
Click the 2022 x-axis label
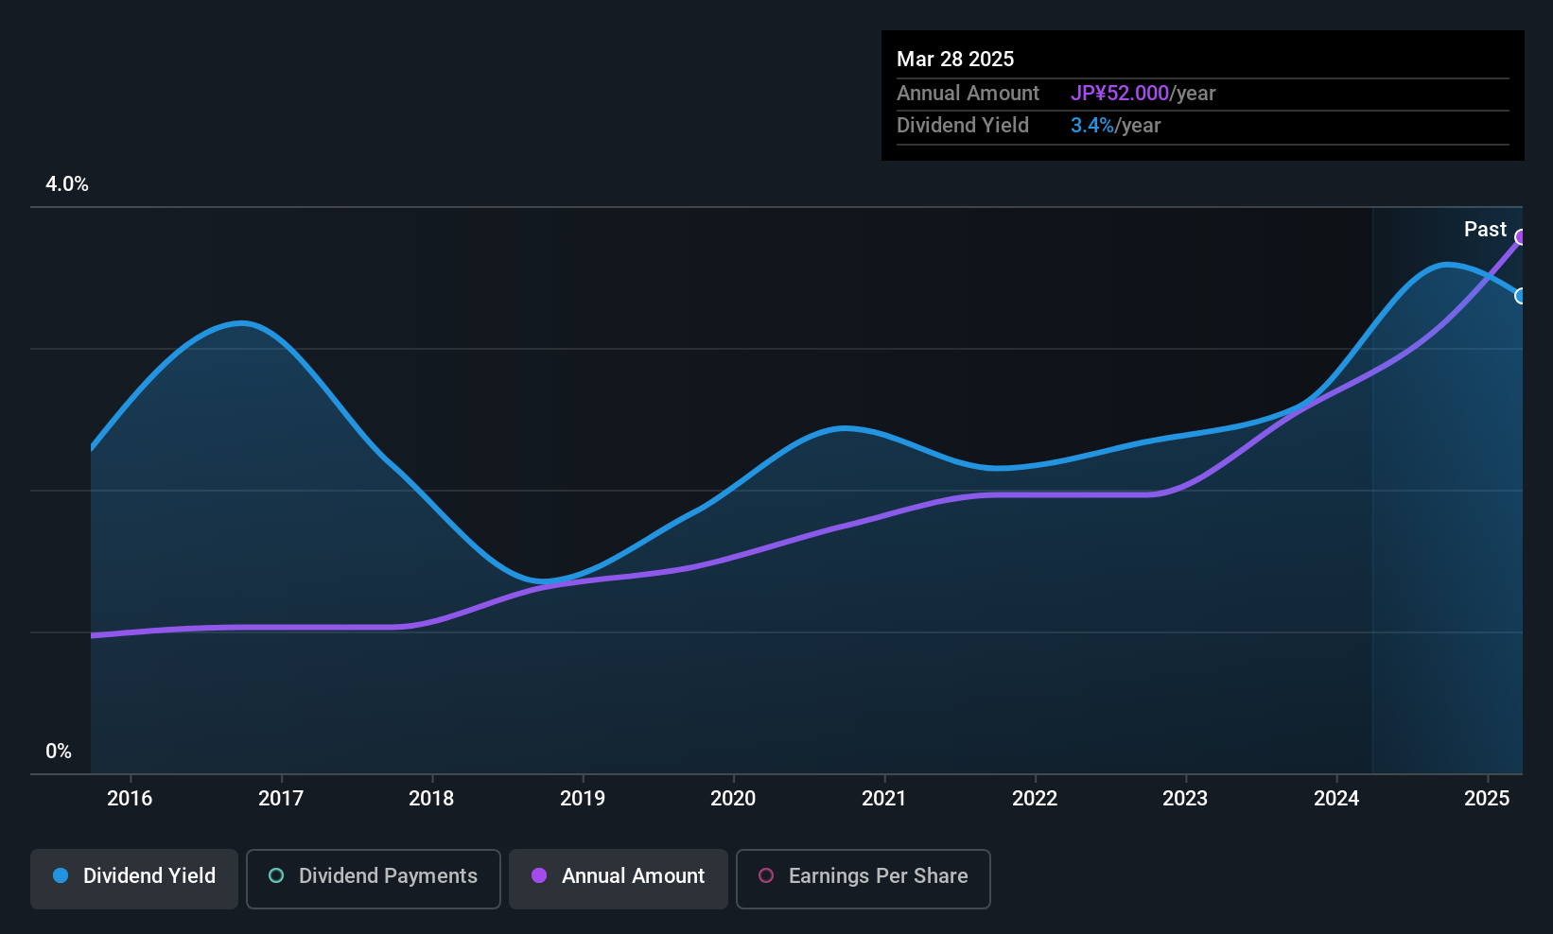tap(1035, 798)
